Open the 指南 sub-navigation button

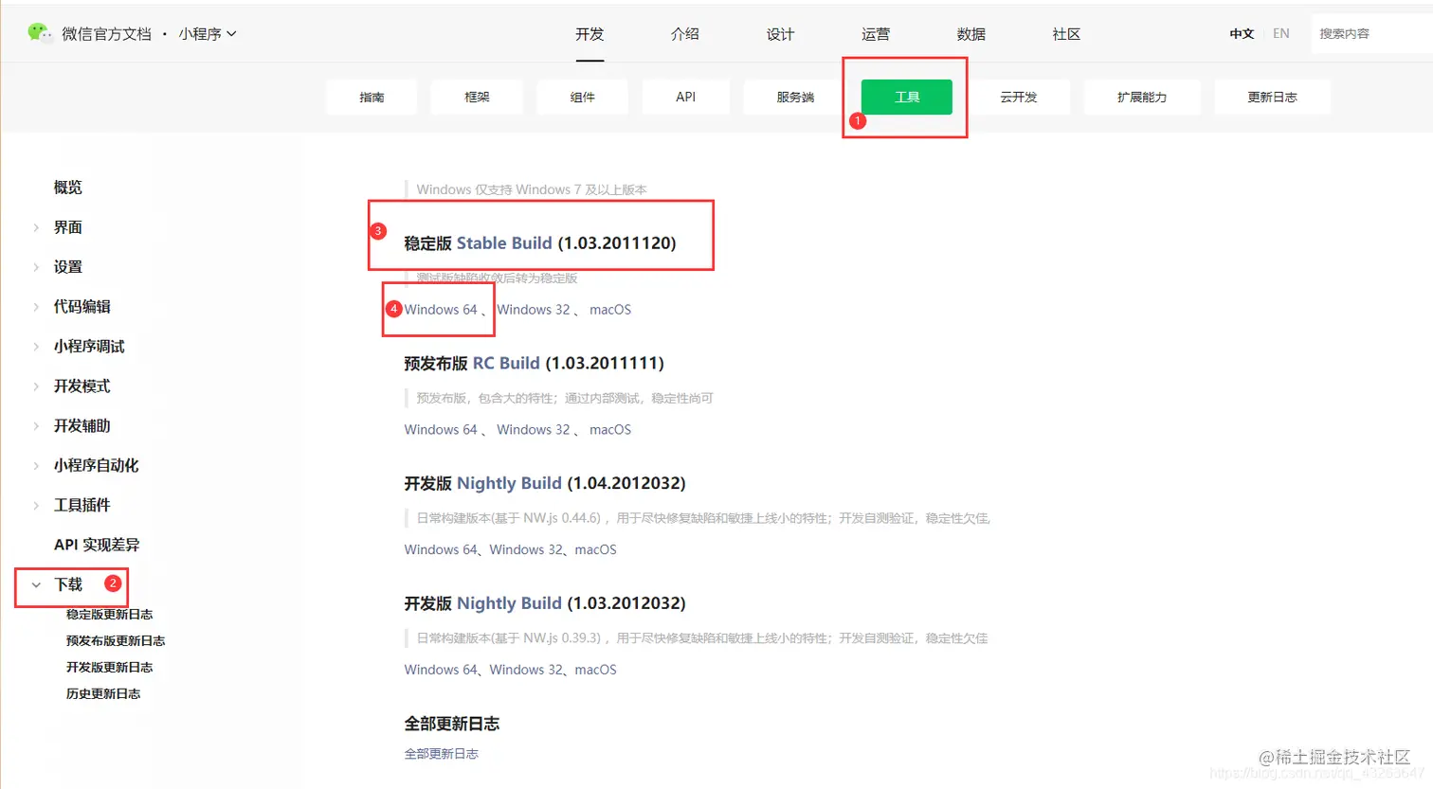tap(372, 97)
